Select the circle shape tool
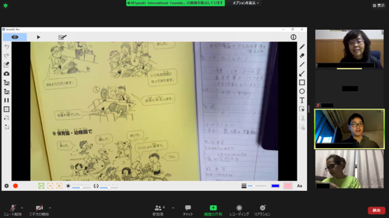Image resolution: width=389 pixels, height=218 pixels. pyautogui.click(x=302, y=91)
